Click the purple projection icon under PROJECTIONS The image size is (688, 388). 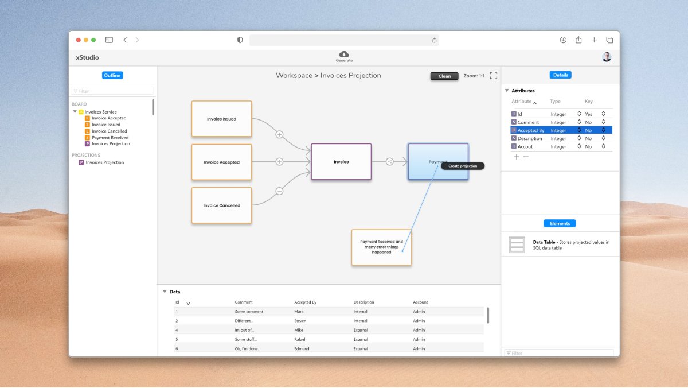pyautogui.click(x=81, y=162)
